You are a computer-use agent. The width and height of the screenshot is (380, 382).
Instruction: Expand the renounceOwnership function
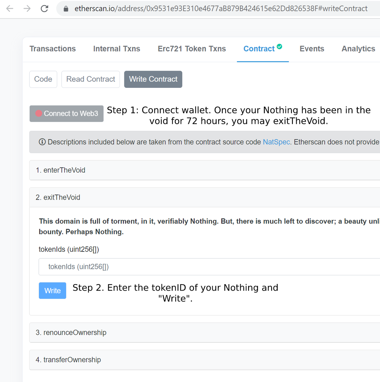pyautogui.click(x=205, y=333)
